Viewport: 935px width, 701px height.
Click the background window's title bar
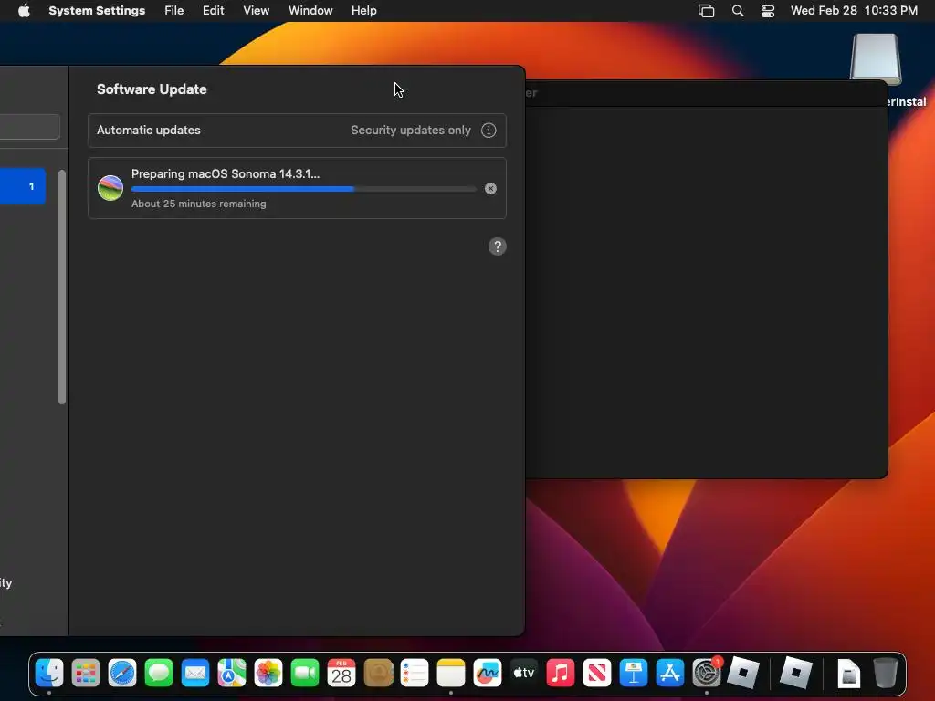707,93
